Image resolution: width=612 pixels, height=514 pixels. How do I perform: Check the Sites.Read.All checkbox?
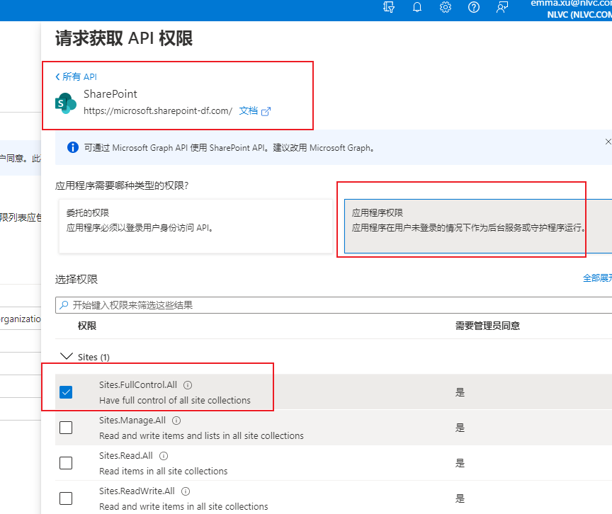[x=66, y=463]
